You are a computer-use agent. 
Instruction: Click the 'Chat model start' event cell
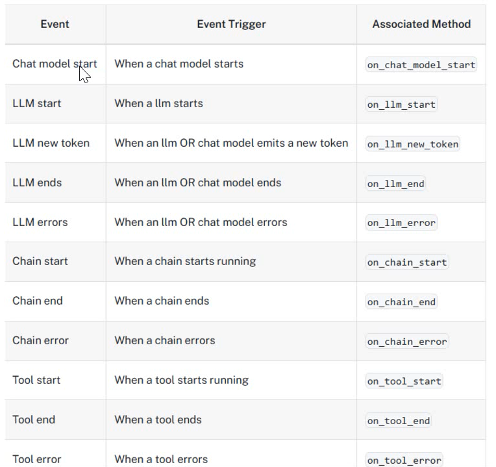click(x=55, y=64)
